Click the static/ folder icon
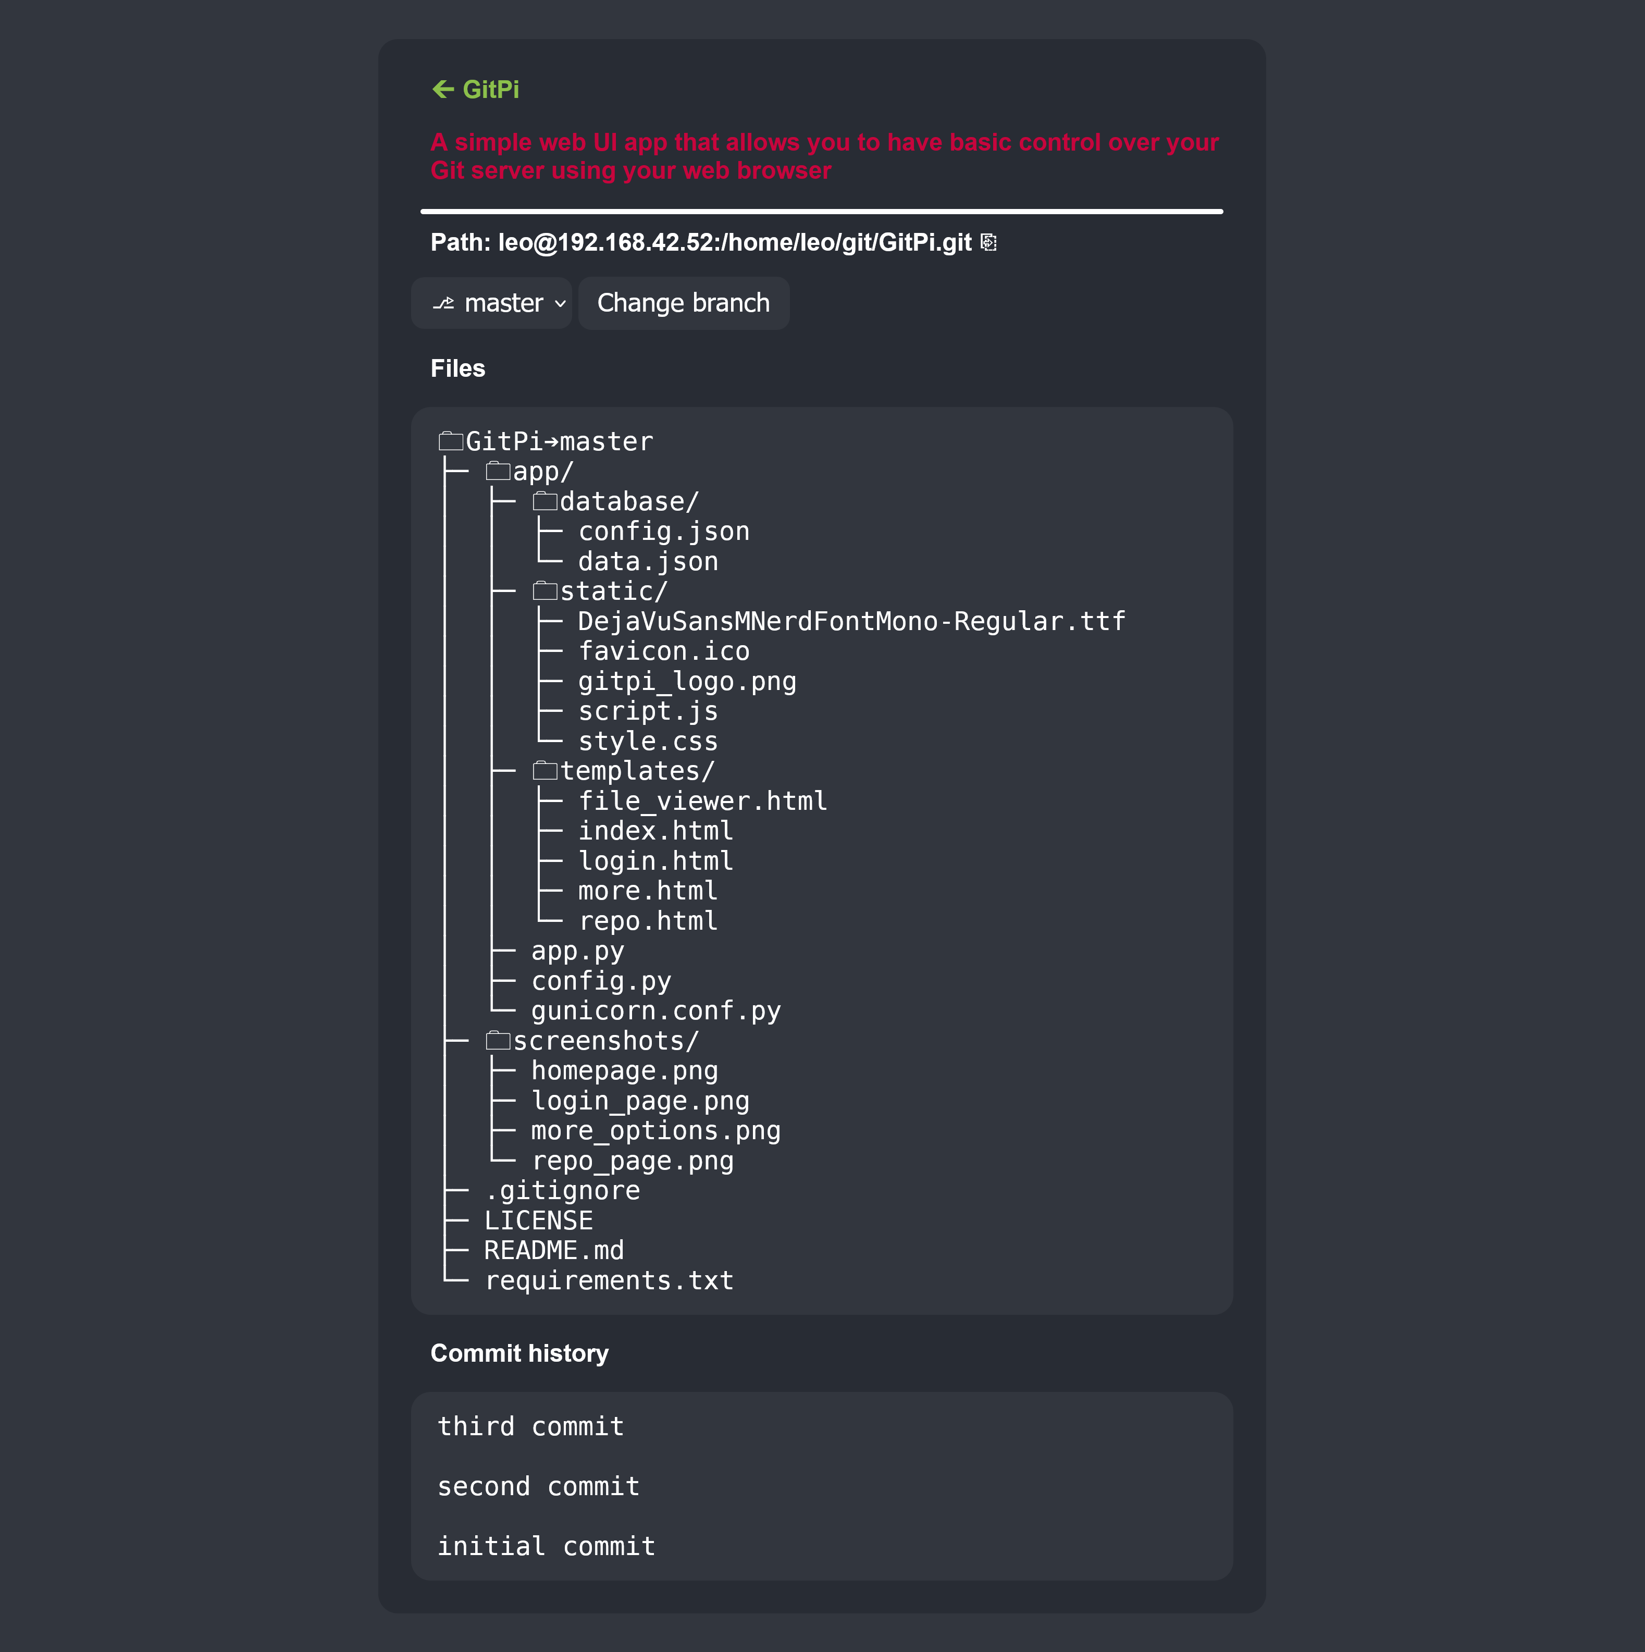The width and height of the screenshot is (1645, 1652). click(x=545, y=591)
